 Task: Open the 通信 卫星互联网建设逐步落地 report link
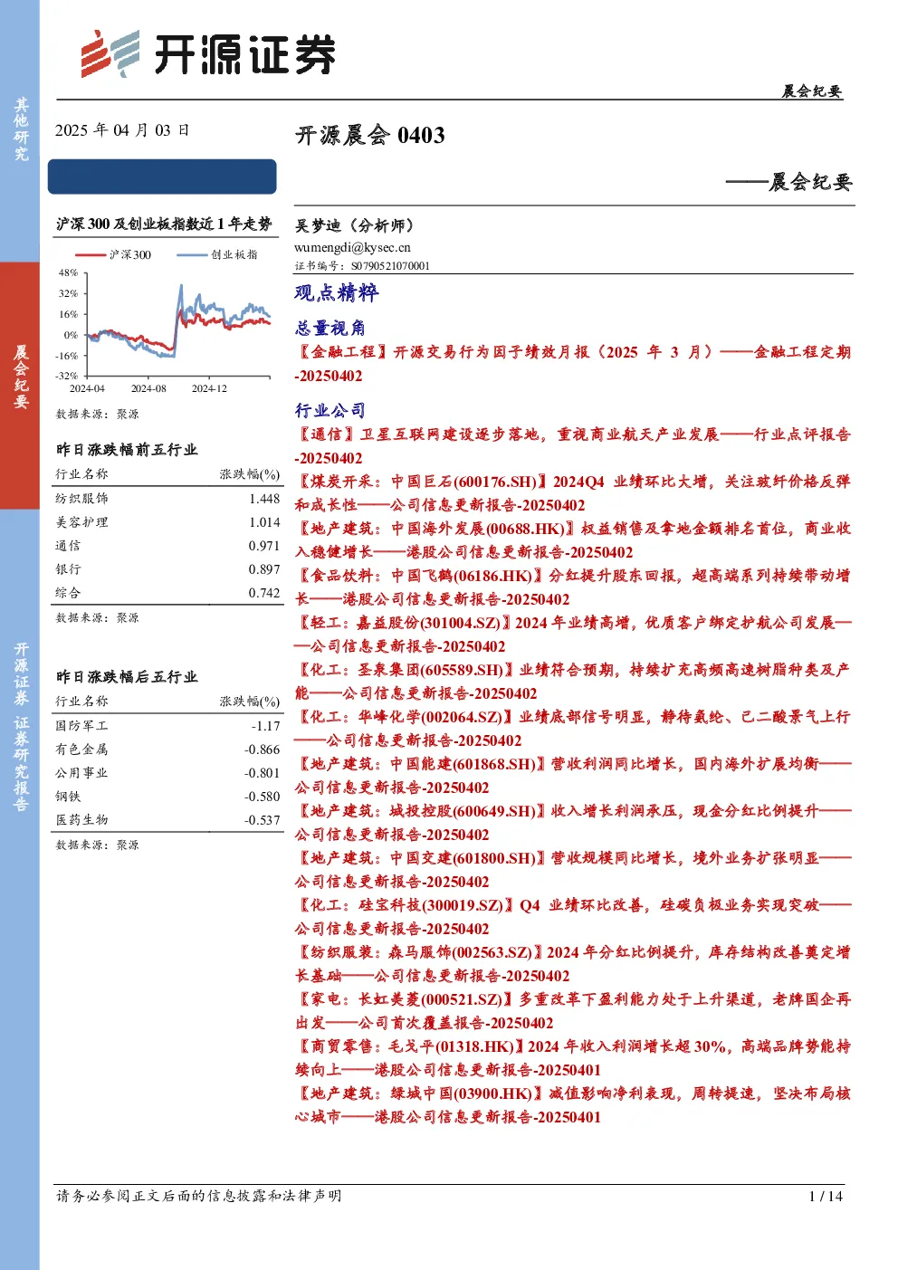[x=573, y=446]
